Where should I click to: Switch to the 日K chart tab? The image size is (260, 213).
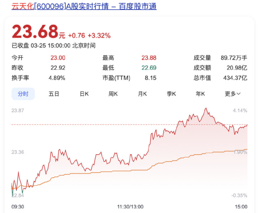coord(84,94)
